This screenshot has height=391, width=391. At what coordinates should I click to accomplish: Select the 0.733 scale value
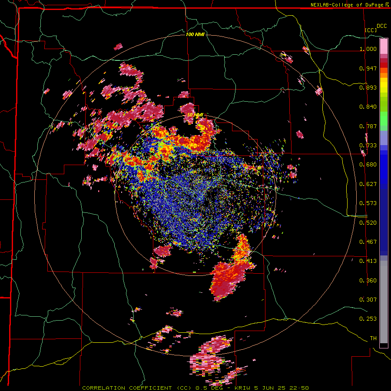(368, 146)
